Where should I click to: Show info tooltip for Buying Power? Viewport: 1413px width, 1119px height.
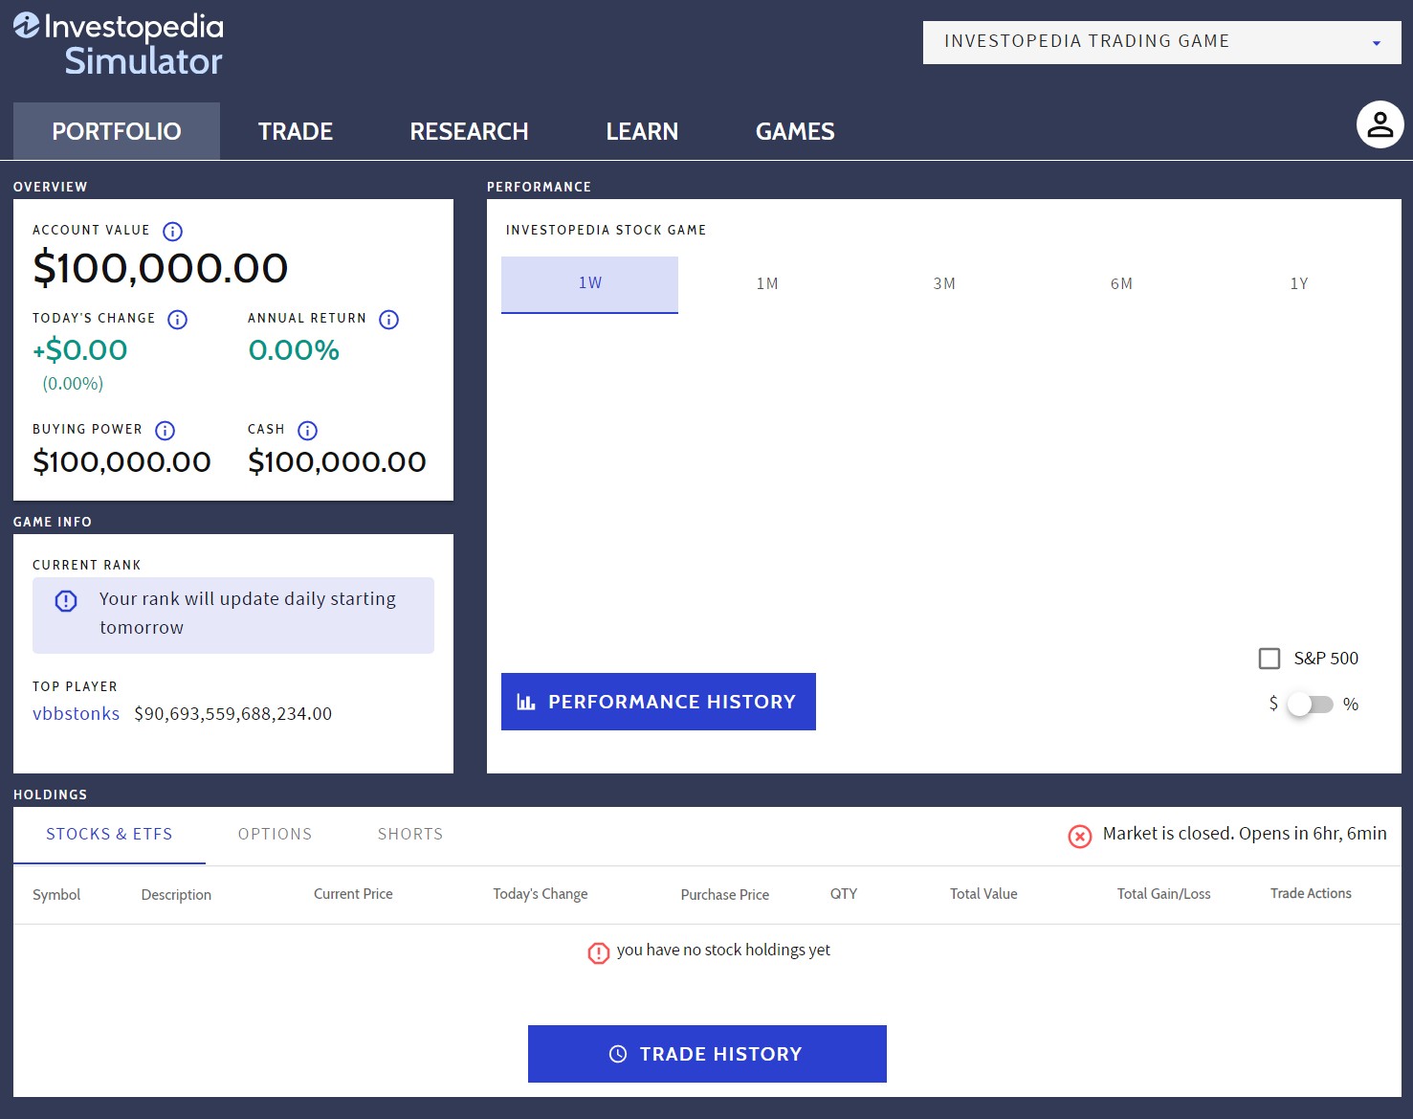click(165, 430)
